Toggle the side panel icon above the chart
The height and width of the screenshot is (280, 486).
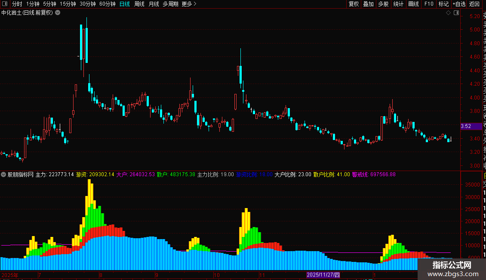456,13
